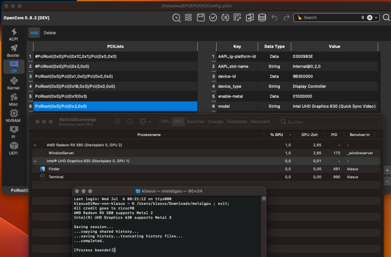This screenshot has height=257, width=391.
Task: Collapse the Intel UHD Graphics 630 group
Action: click(35, 161)
